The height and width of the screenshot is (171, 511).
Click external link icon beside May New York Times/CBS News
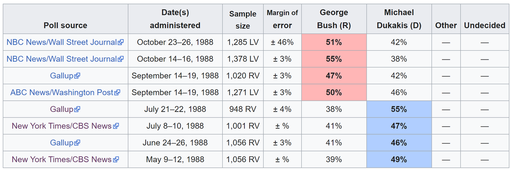[116, 160]
